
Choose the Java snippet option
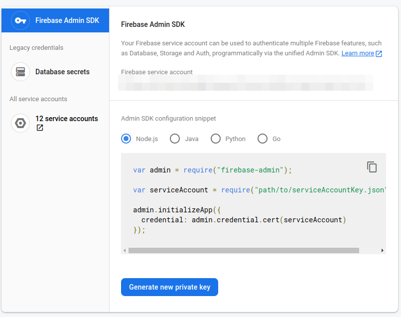(x=175, y=139)
